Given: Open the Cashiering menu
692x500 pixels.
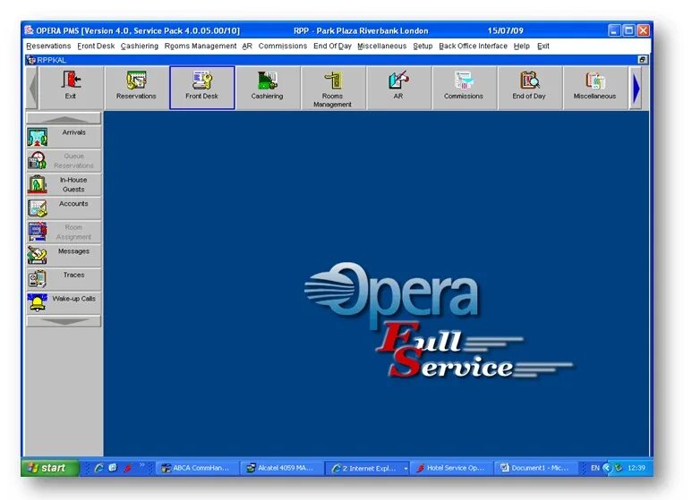Looking at the screenshot, I should coord(140,46).
